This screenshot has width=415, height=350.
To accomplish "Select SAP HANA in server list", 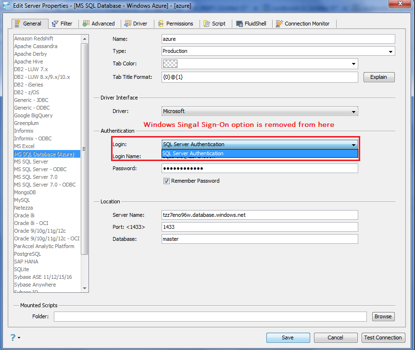I will 26,262.
